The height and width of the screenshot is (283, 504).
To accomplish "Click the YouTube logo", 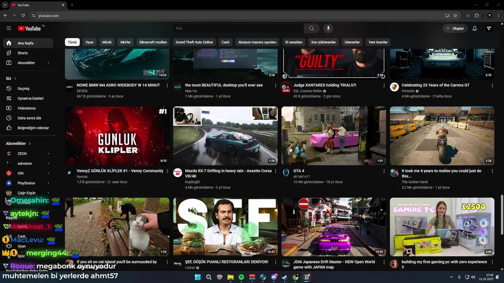I will click(29, 28).
